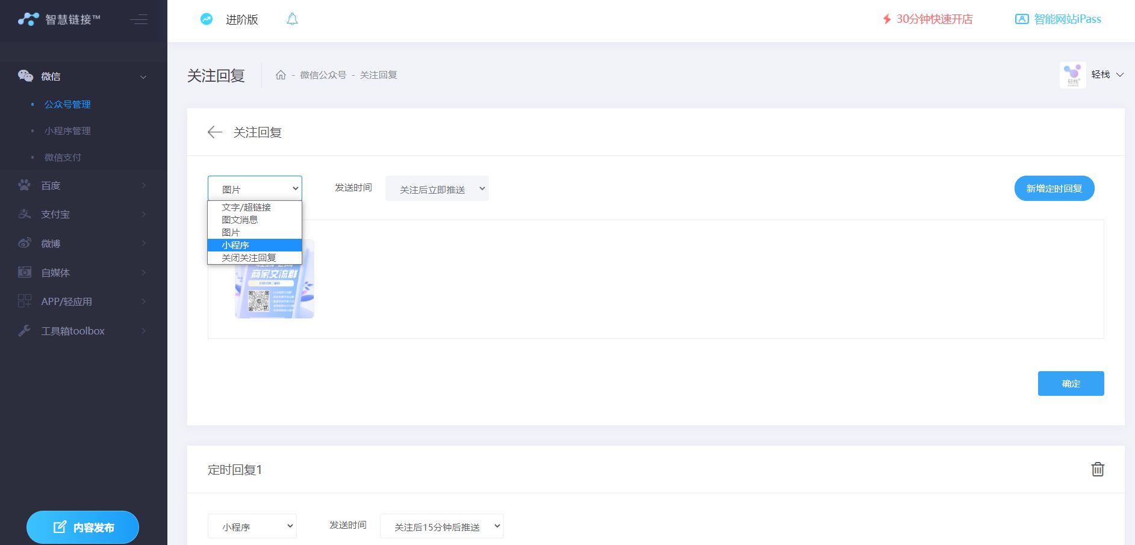The width and height of the screenshot is (1135, 545).
Task: Expand the 支付宝 sidebar section arrow
Action: [x=143, y=214]
